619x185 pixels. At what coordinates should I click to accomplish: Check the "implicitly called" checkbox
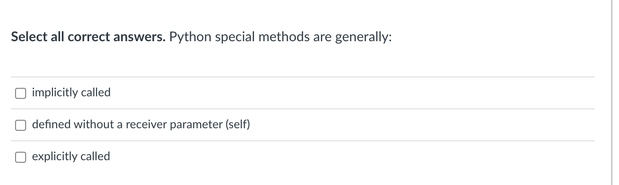tap(21, 93)
